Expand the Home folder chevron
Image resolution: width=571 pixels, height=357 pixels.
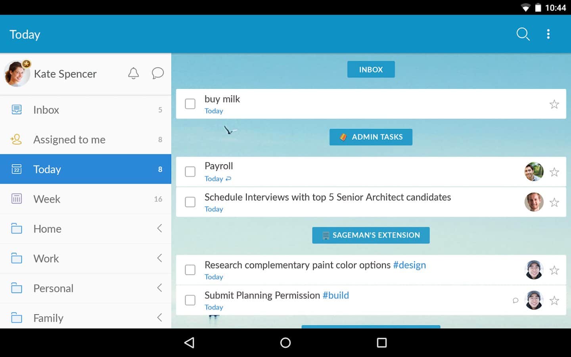click(x=159, y=228)
